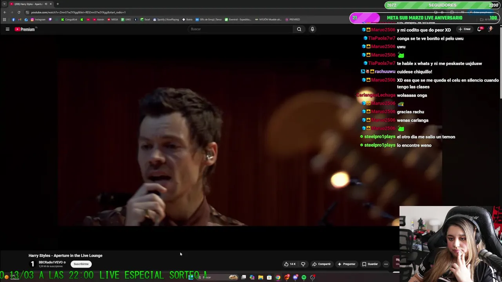Click video title Harry Styles - Aperture
Screen dimensions: 502x282
pos(65,255)
